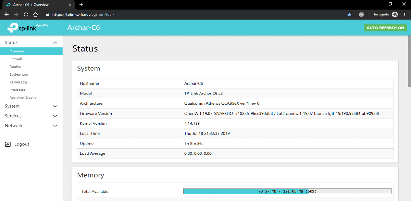Screen dimensions: 411x201
Task: Reload the page with the refresh icon
Action: coord(26,15)
